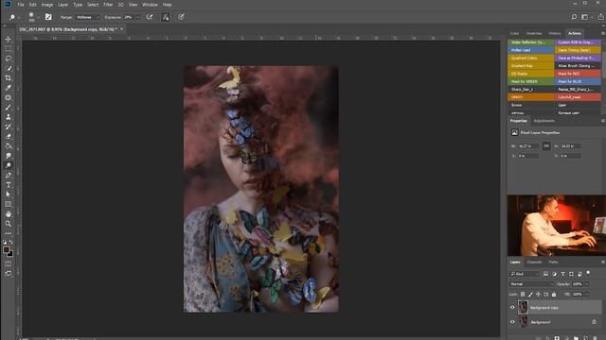Hide the Background layer
This screenshot has height=340, width=606.
pyautogui.click(x=512, y=322)
